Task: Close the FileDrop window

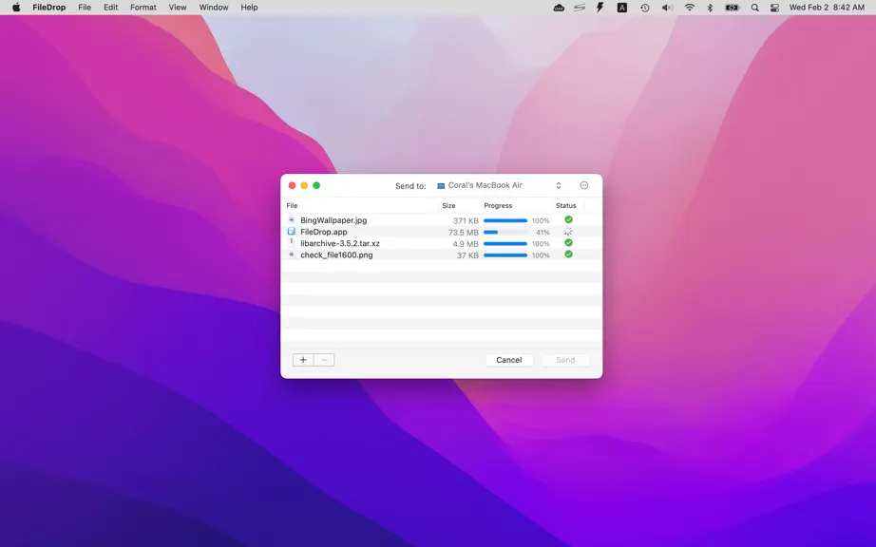Action: pyautogui.click(x=292, y=185)
